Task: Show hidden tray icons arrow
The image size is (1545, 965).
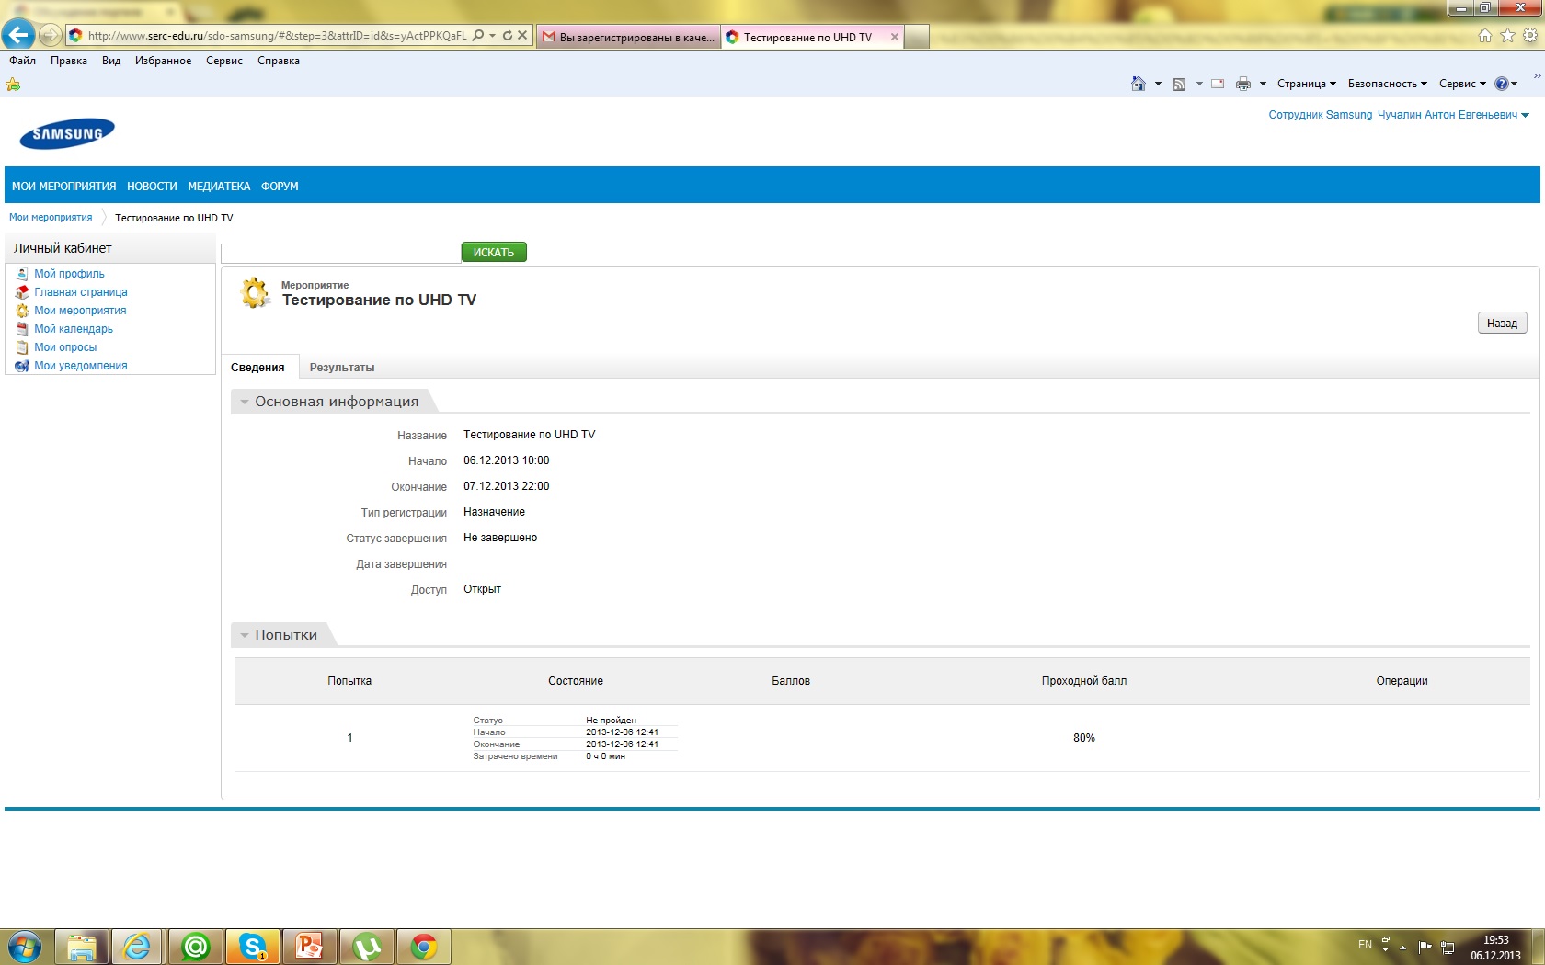Action: click(x=1402, y=947)
